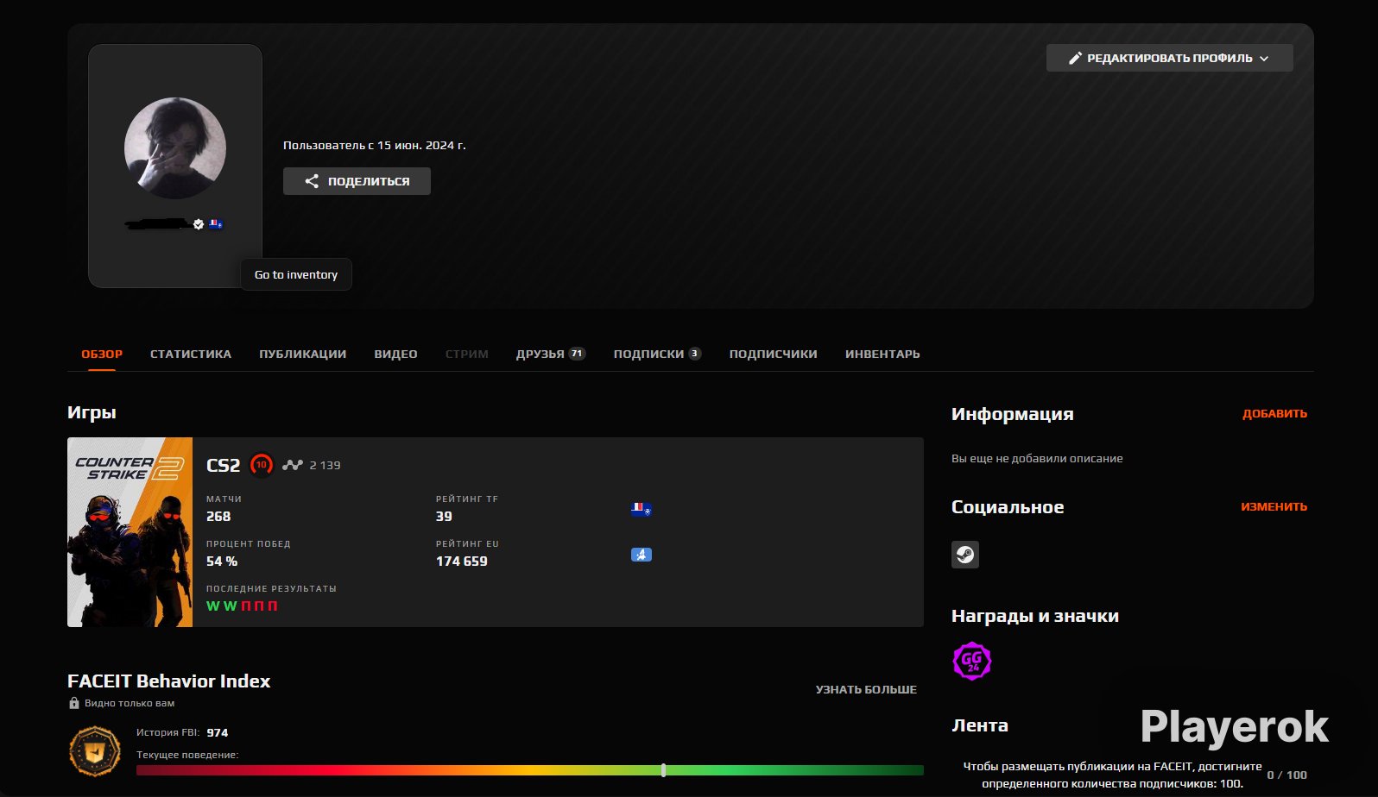Viewport: 1378px width, 797px height.
Task: Click the Узнать больше link
Action: [866, 689]
